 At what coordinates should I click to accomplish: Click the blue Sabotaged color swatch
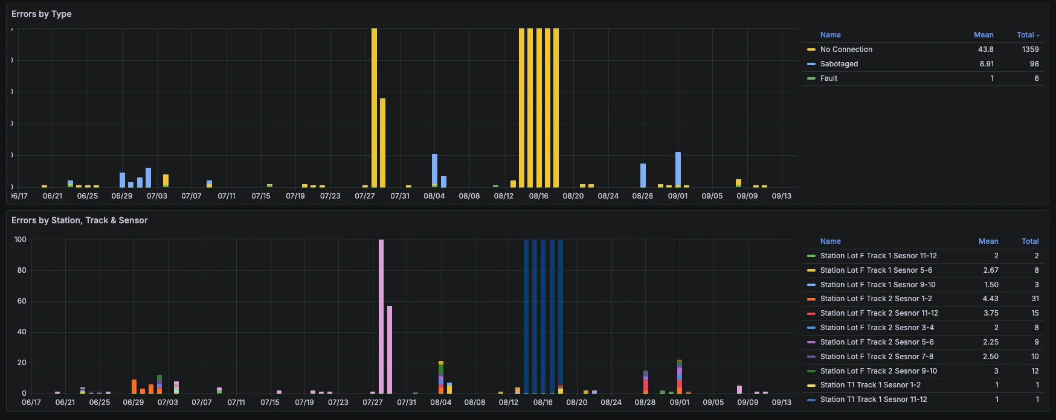(x=811, y=64)
